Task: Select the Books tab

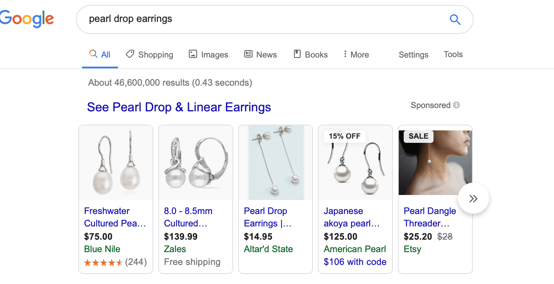Action: (x=311, y=55)
